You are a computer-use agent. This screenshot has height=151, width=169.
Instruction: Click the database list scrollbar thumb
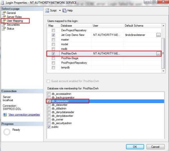point(163,53)
